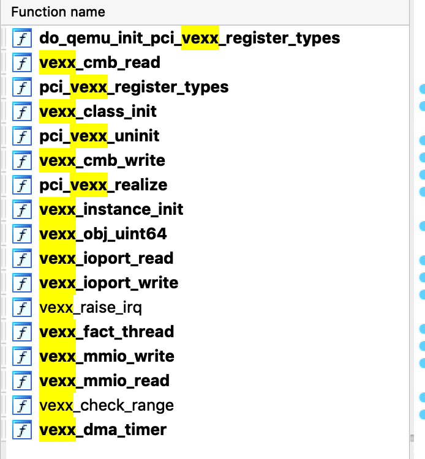This screenshot has height=459, width=425.
Task: Click the functions list vertical scrollbar thumb
Action: 412,438
